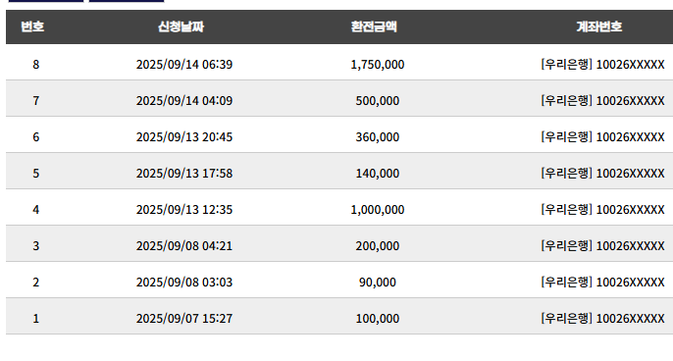Select the row numbered 5
673x361 pixels.
click(339, 173)
